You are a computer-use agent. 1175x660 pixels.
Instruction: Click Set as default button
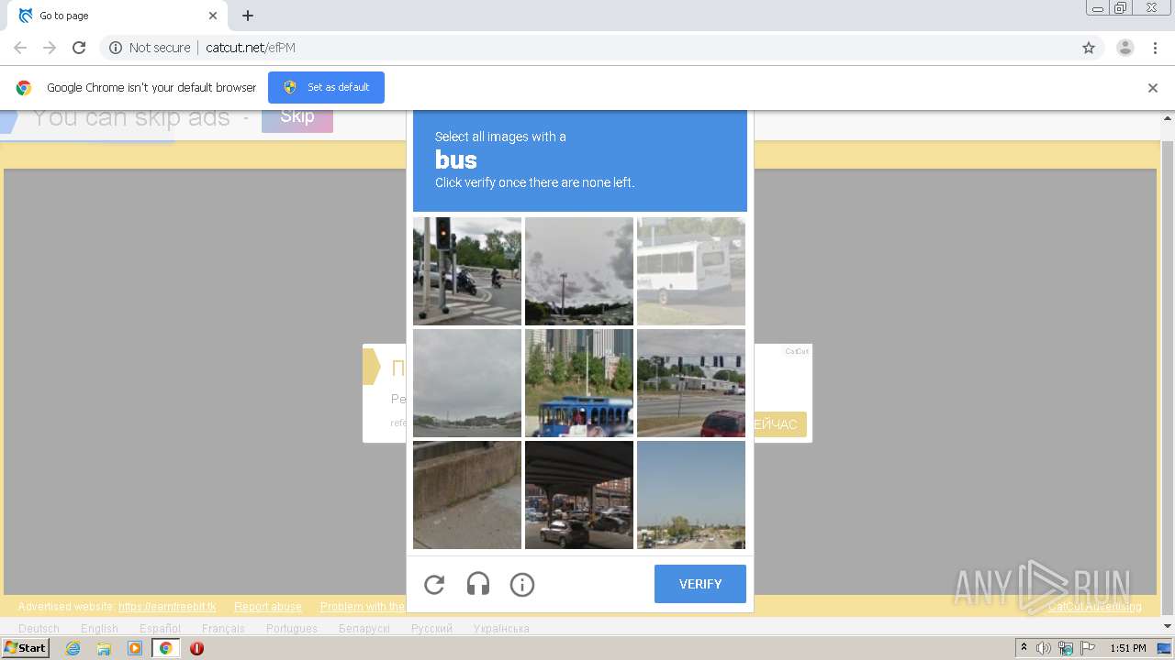point(326,87)
